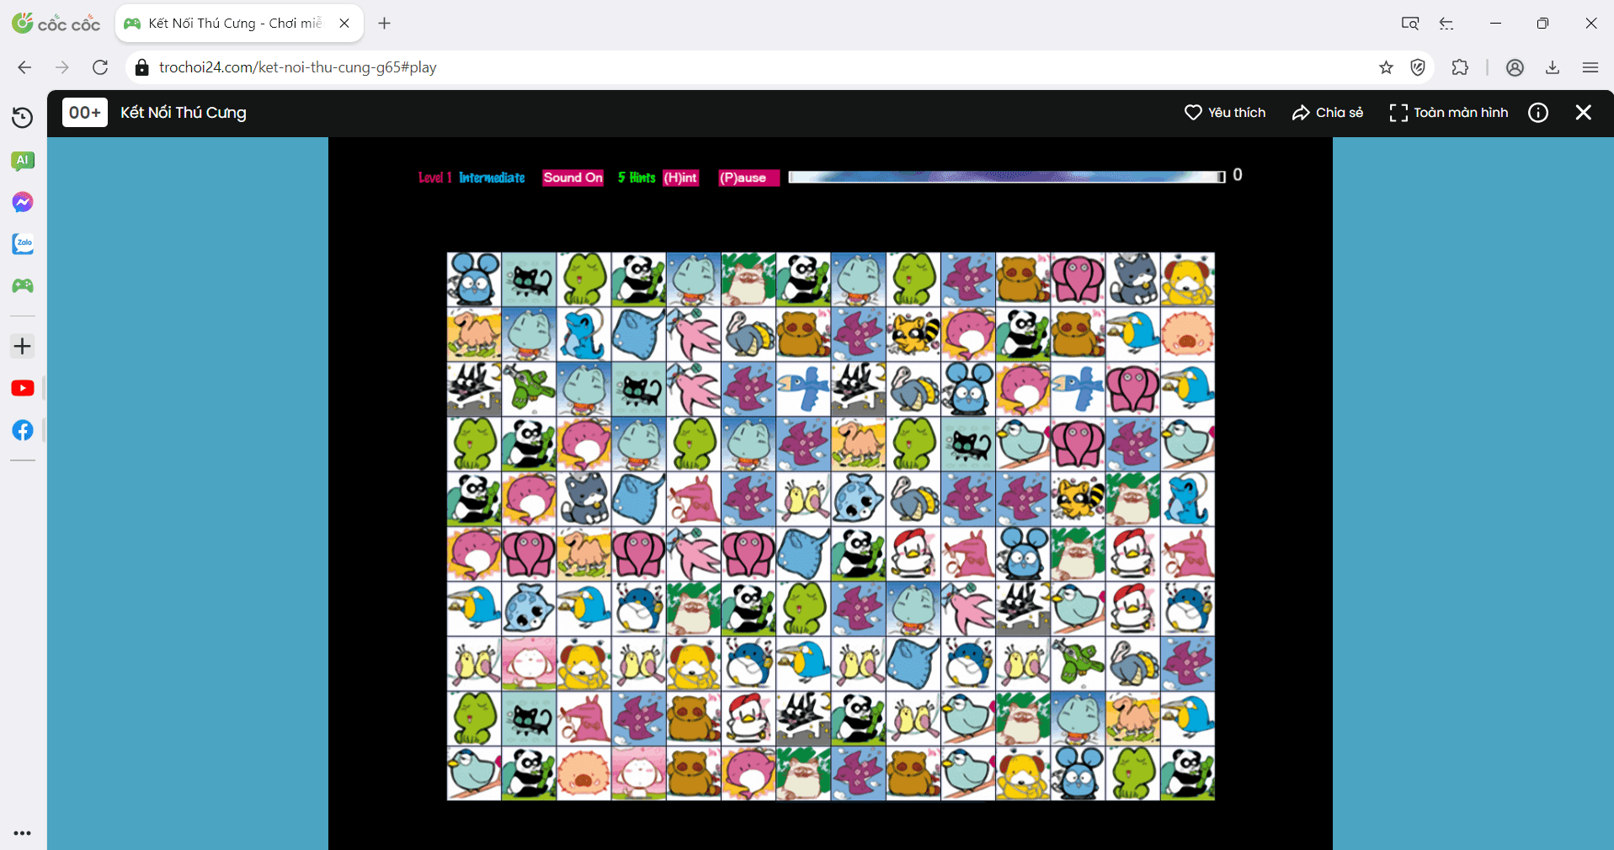Open Messenger from the sidebar

click(23, 202)
